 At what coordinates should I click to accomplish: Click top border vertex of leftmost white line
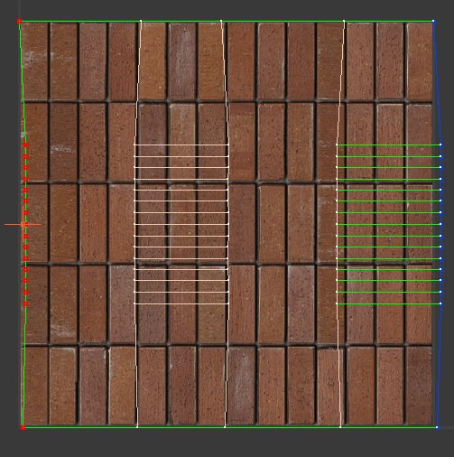(141, 21)
